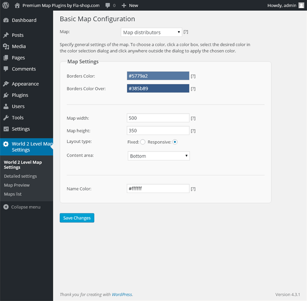
Task: Open Name Color field #ffffff
Action: (x=158, y=189)
